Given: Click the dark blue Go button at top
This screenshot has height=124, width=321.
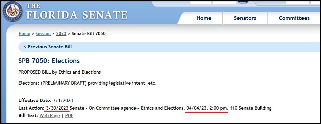Looking at the screenshot, I should pos(243,1).
